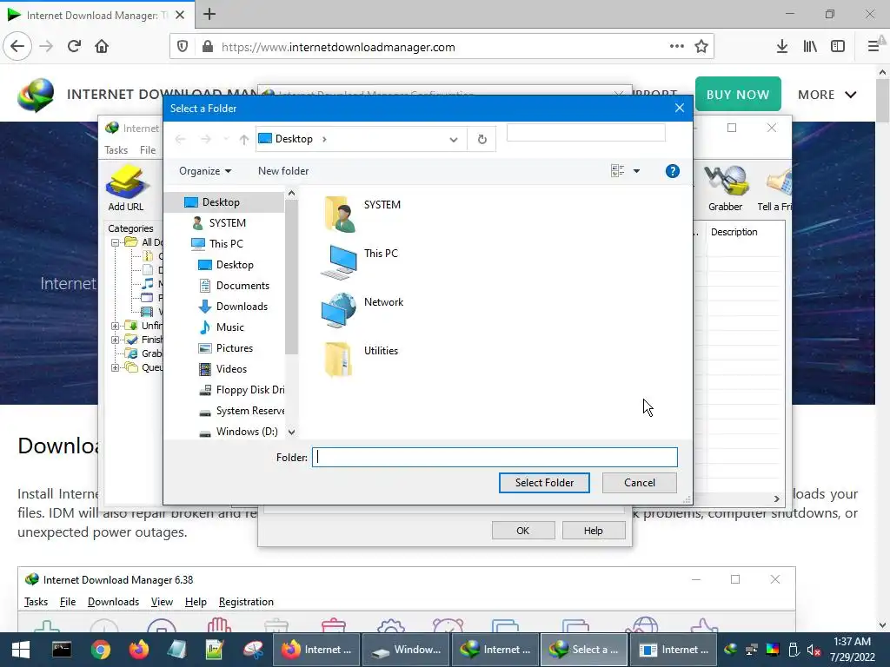890x667 pixels.
Task: Expand the Unfinished category in IDM
Action: [x=116, y=326]
